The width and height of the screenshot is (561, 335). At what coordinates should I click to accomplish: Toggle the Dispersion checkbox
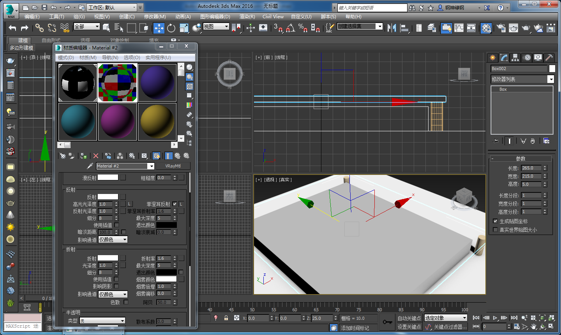click(126, 302)
